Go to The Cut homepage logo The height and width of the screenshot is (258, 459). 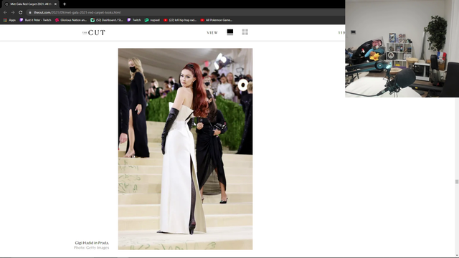(x=94, y=33)
